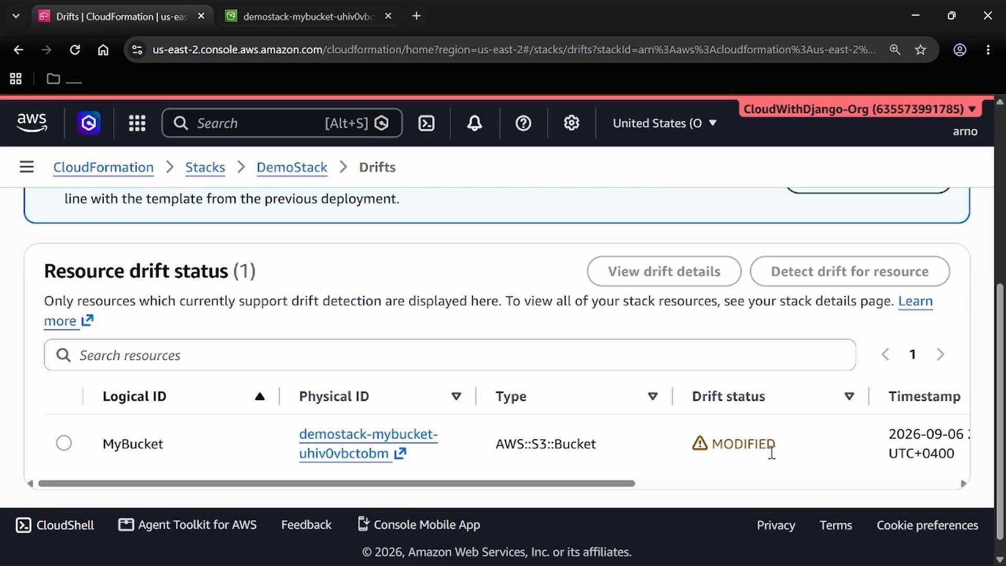Open the AWS home logo
Viewport: 1006px width, 566px height.
point(32,123)
